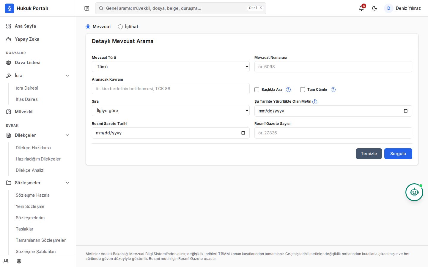Screen dimensions: 428x267
Task: Collapse the Dilekçeler section chevron
Action: (67, 135)
